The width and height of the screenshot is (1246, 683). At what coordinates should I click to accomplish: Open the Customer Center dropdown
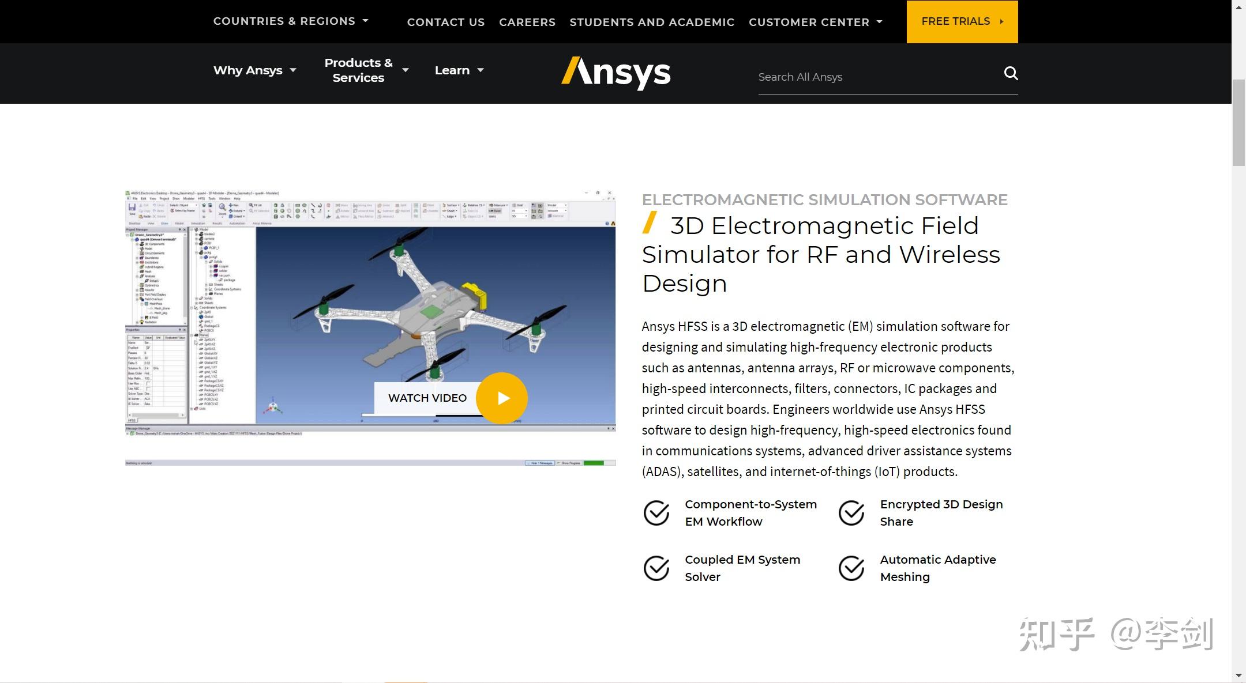point(815,22)
